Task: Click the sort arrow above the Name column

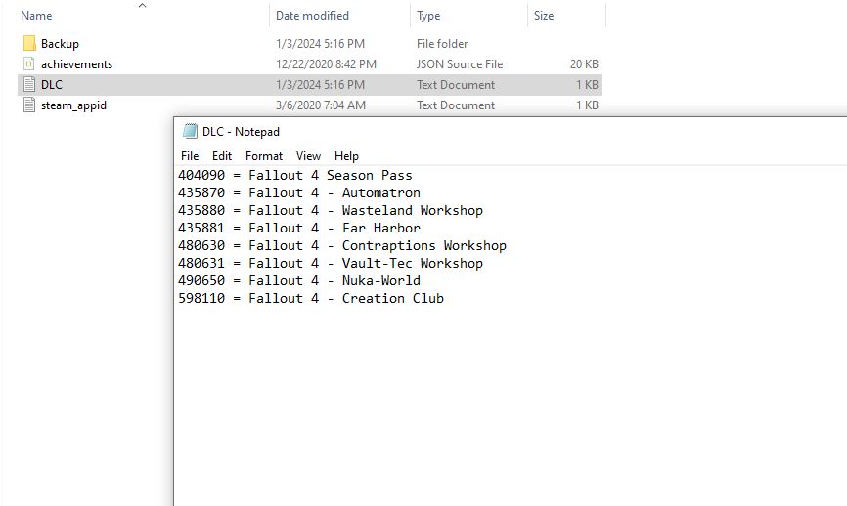Action: pyautogui.click(x=143, y=6)
